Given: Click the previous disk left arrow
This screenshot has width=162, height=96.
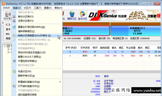Looking at the screenshot, I should click(x=7, y=25).
